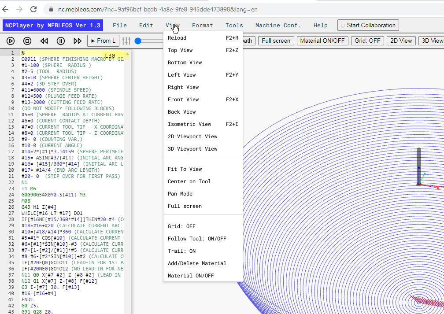
Task: Stop simulation with the stop icon
Action: click(x=27, y=41)
